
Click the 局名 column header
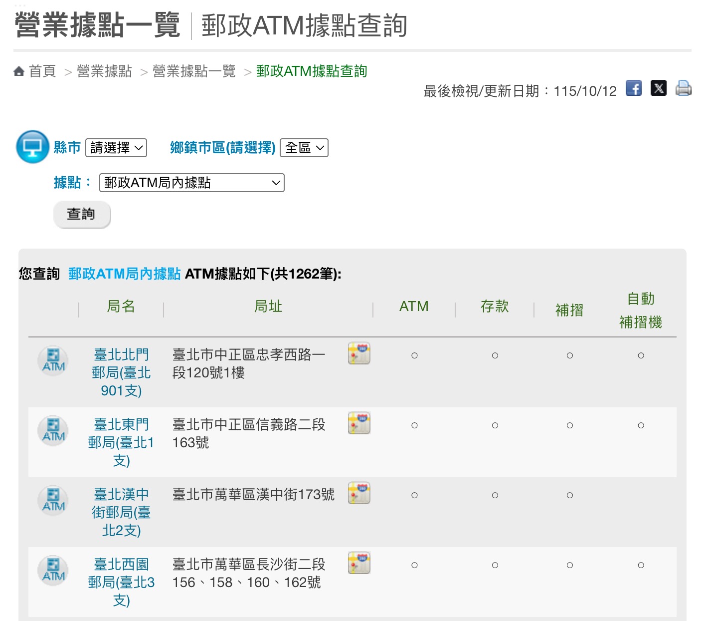click(121, 306)
